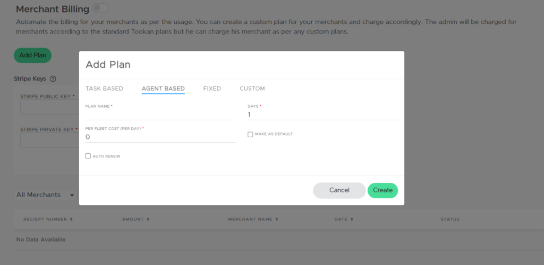Click the Add Plan dialog title
This screenshot has height=265, width=544.
tap(108, 65)
